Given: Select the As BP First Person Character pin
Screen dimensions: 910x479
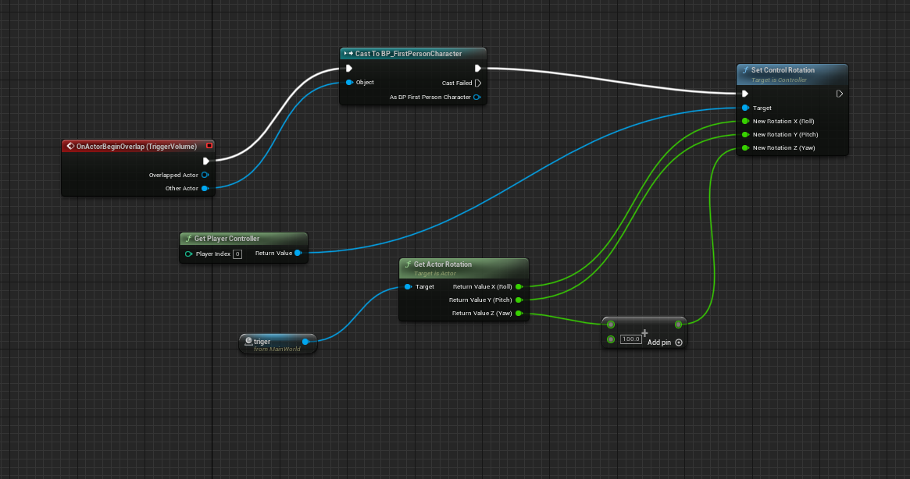Looking at the screenshot, I should point(476,97).
